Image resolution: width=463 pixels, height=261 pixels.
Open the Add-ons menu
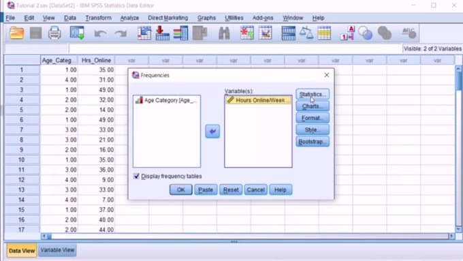[263, 18]
